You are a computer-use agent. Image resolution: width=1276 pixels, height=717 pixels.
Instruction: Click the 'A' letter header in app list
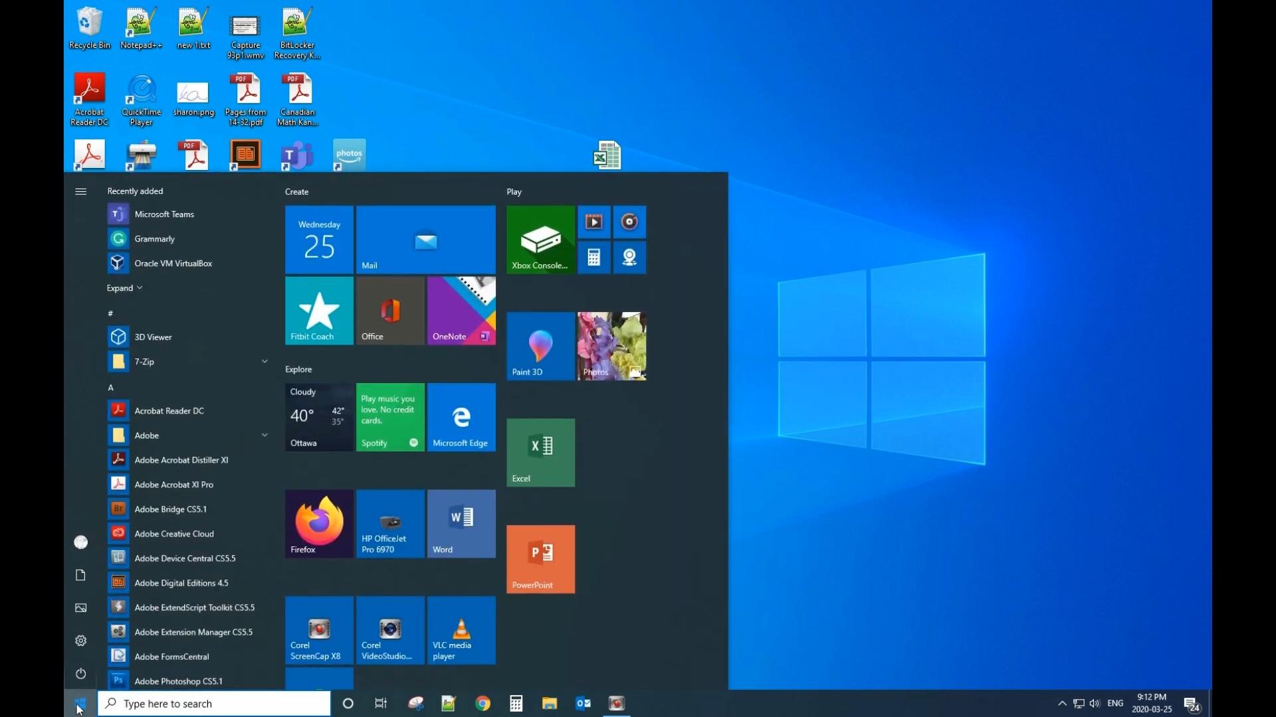tap(111, 388)
